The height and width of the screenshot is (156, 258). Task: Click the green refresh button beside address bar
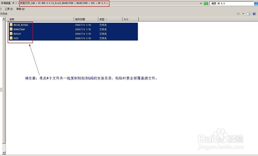point(206,3)
